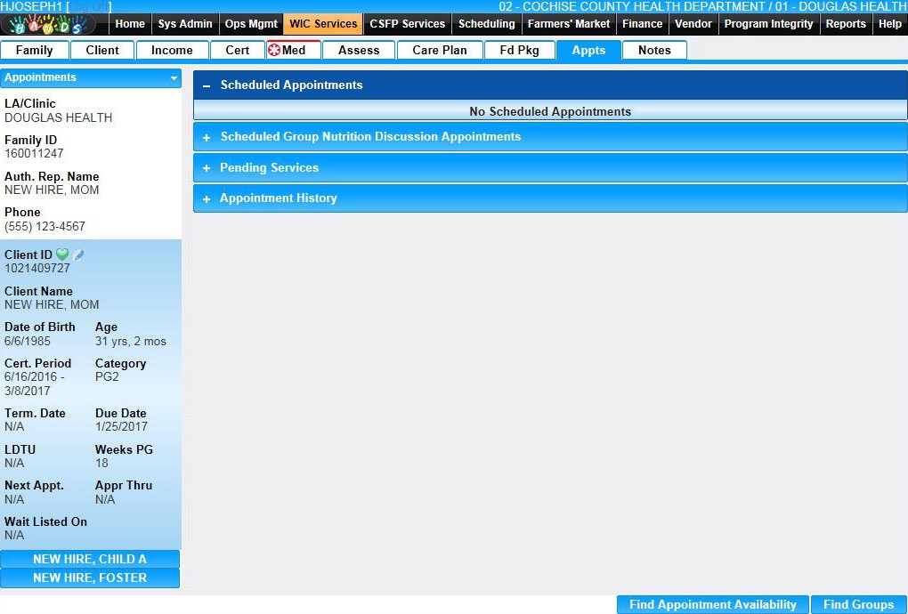
Task: Collapse Scheduled Appointments using the minus icon
Action: (x=207, y=86)
